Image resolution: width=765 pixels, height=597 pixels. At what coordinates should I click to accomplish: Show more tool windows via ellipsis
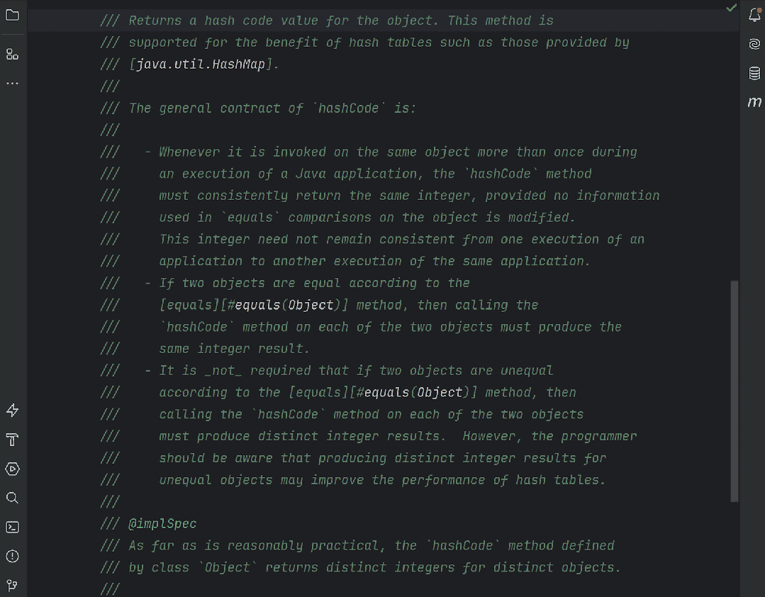click(12, 83)
